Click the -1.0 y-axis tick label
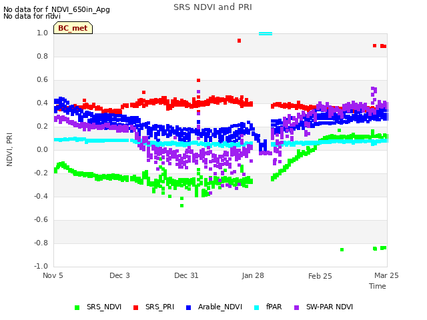Screen dimensions: 427x320 (x=41, y=267)
